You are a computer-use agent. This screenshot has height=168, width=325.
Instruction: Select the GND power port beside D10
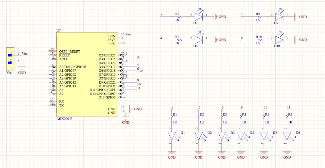301,40
